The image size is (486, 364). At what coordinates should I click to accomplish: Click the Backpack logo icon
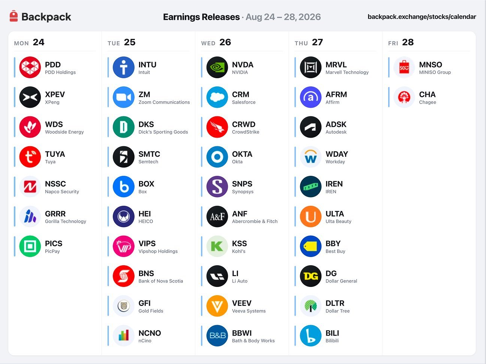[14, 16]
